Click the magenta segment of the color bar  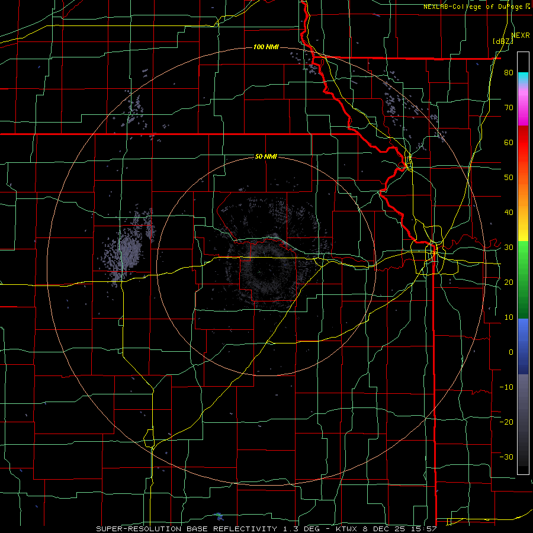523,107
